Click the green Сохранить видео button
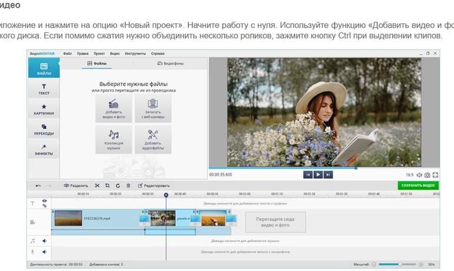 (x=418, y=185)
